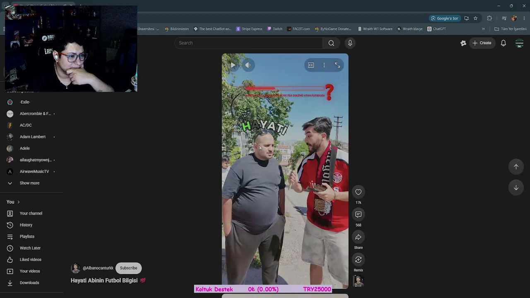
Task: Open the Chrome profile avatar
Action: pyautogui.click(x=514, y=18)
